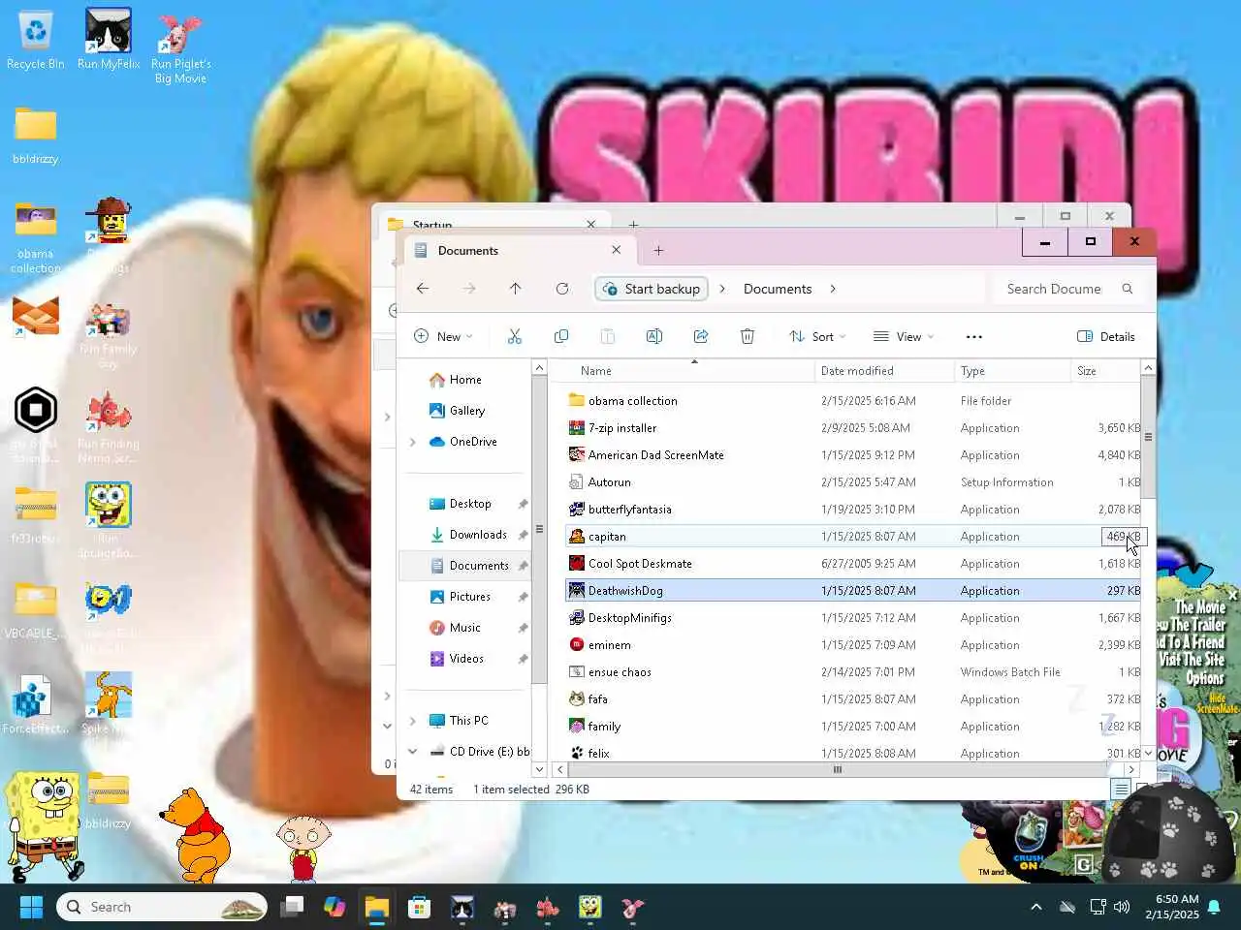Refresh the Documents folder view
Screen dimensions: 1241x930
tap(562, 289)
